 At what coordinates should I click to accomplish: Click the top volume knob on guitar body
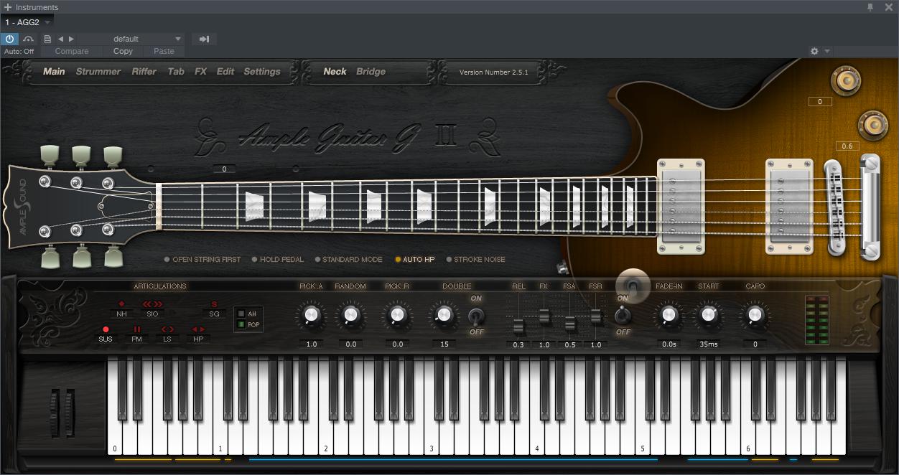(845, 80)
